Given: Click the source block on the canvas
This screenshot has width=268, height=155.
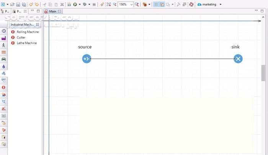Looking at the screenshot, I should pos(87,59).
